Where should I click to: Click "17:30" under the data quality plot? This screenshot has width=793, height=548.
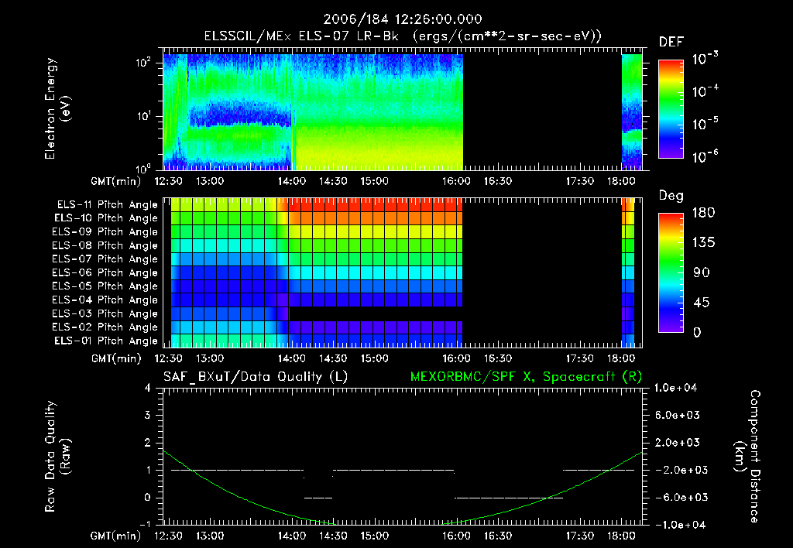pyautogui.click(x=579, y=536)
